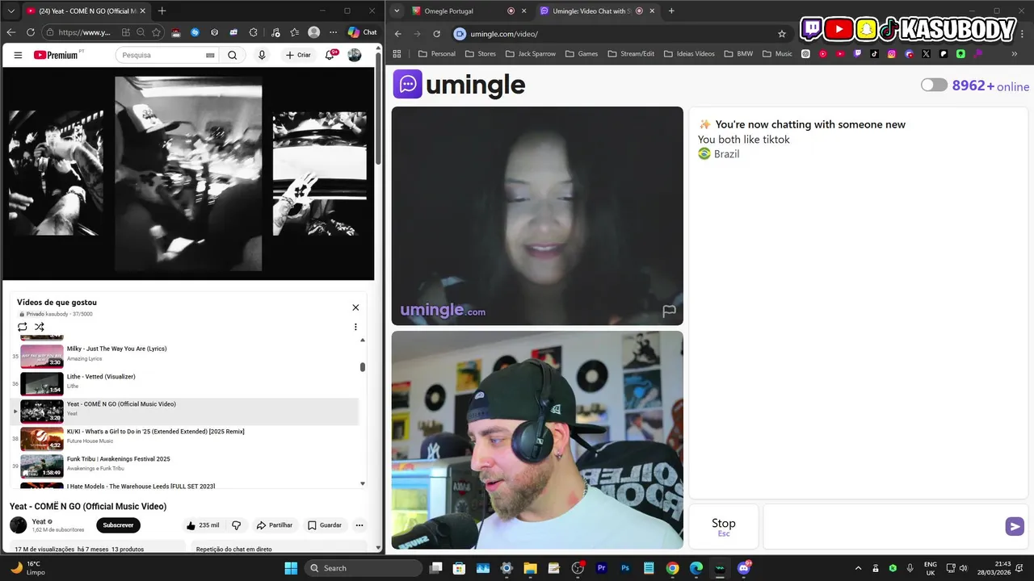Open the Personal bookmarks folder
This screenshot has height=581, width=1034.
(437, 54)
